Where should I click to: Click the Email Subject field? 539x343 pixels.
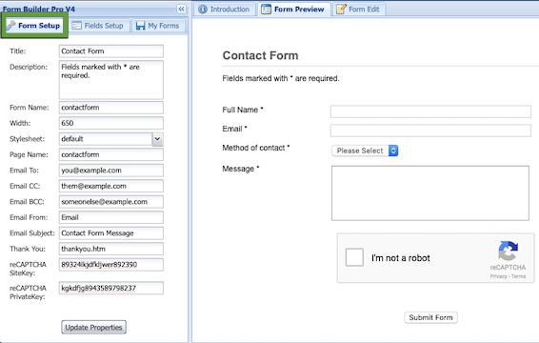111,233
